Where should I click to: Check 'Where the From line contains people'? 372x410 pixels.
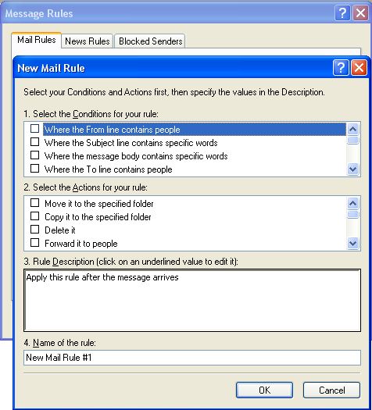pyautogui.click(x=35, y=129)
